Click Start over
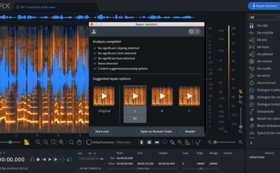The height and width of the screenshot is (173, 280). [102, 131]
